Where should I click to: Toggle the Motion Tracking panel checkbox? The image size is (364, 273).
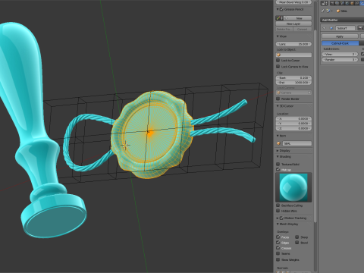click(281, 218)
